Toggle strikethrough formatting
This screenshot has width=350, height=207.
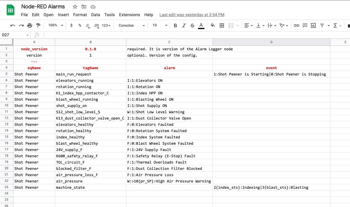click(192, 25)
